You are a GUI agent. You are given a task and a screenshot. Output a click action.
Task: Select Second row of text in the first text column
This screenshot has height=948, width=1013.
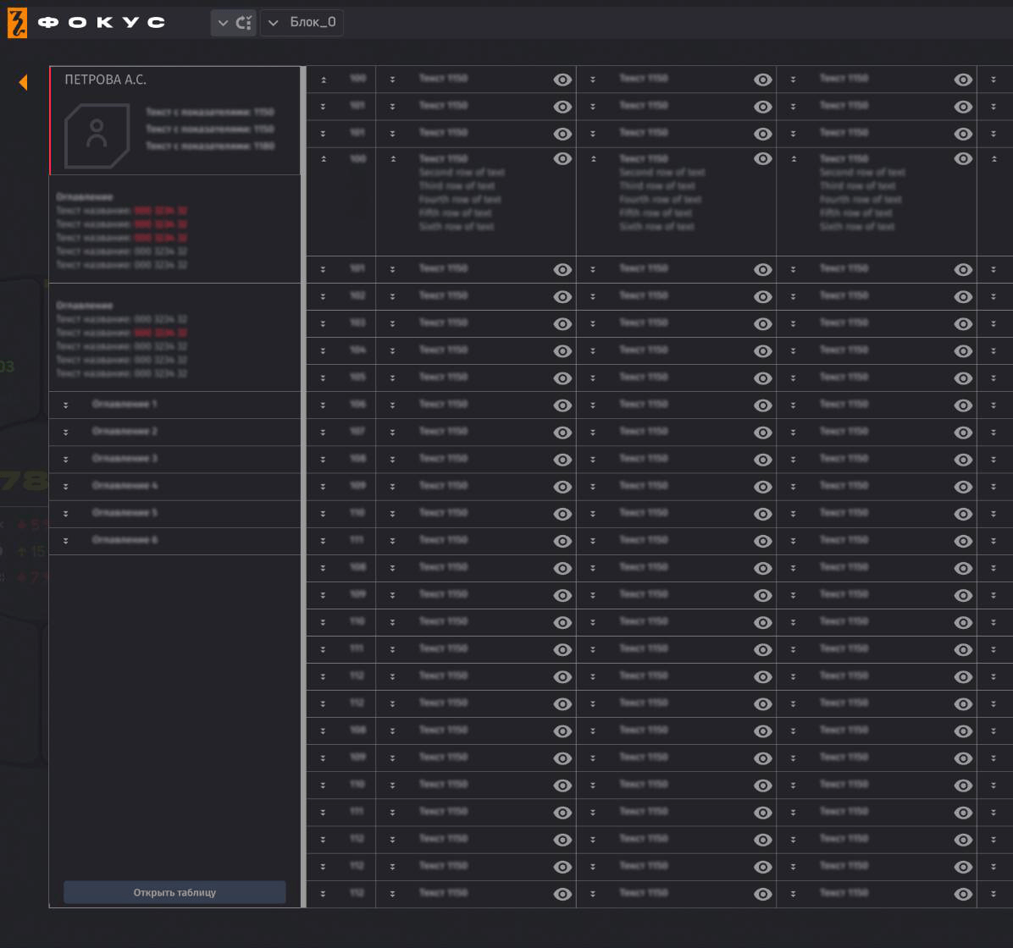click(x=462, y=173)
